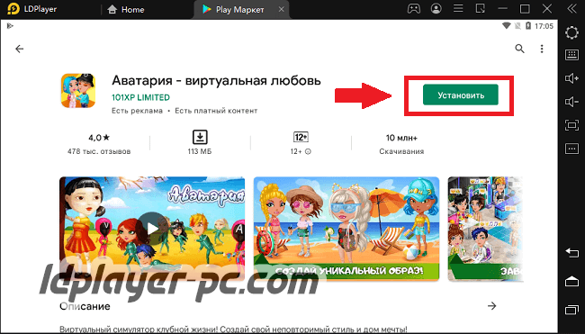Click the 10 млн+ downloads stat

401,138
